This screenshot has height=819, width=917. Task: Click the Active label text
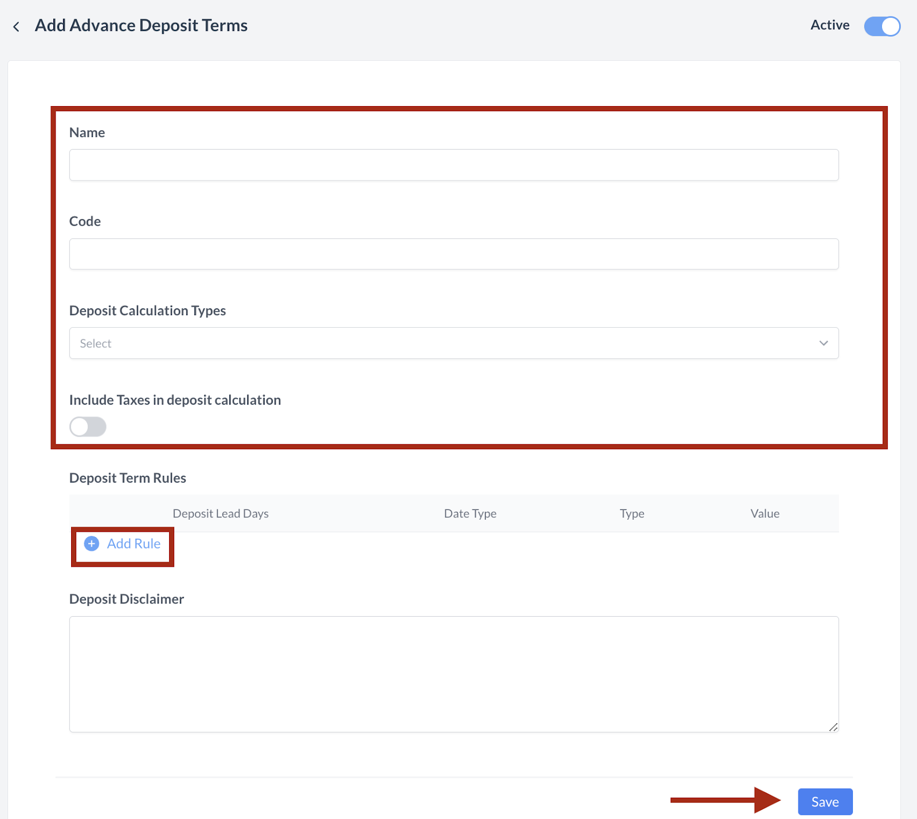(x=829, y=25)
